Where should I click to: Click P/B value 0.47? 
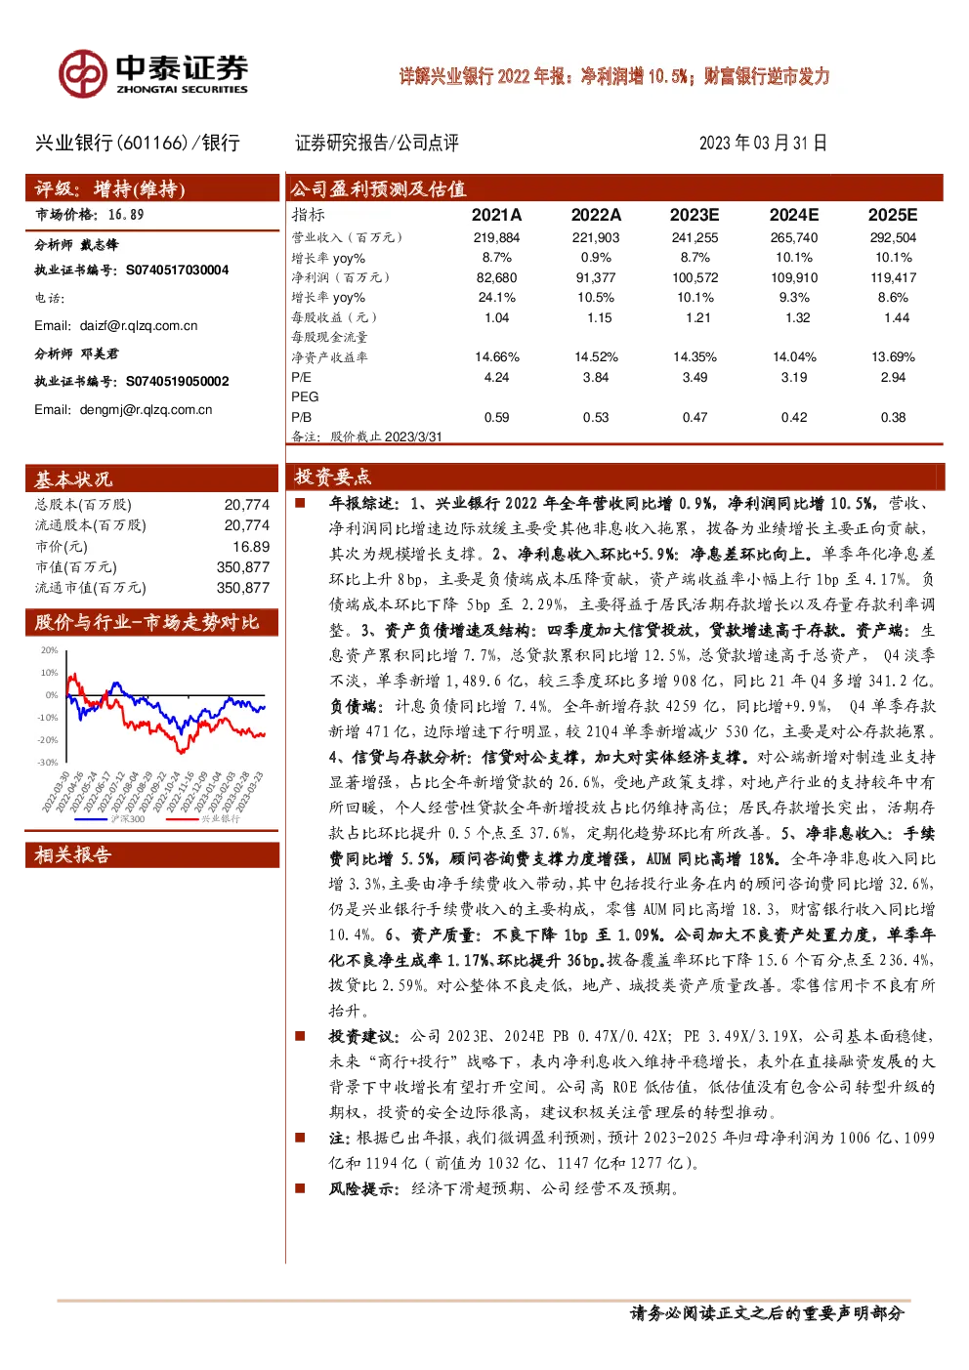pyautogui.click(x=695, y=417)
